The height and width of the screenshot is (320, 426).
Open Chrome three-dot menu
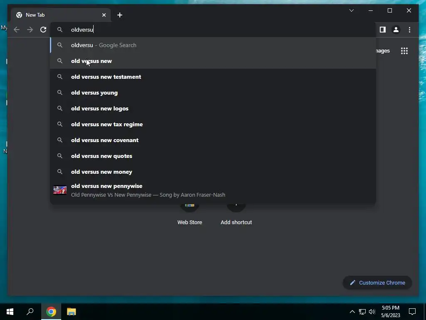tap(409, 30)
